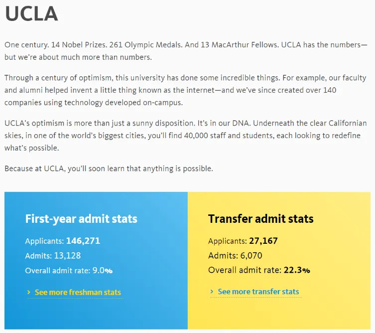Click first-year admits value 13,128
Screen dimensions: 375x333
pyautogui.click(x=67, y=256)
